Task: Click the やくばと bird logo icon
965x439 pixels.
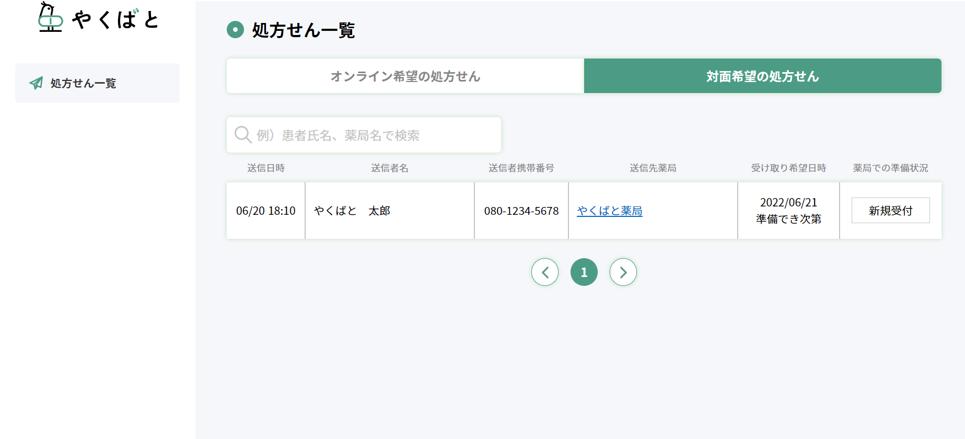Action: tap(51, 17)
